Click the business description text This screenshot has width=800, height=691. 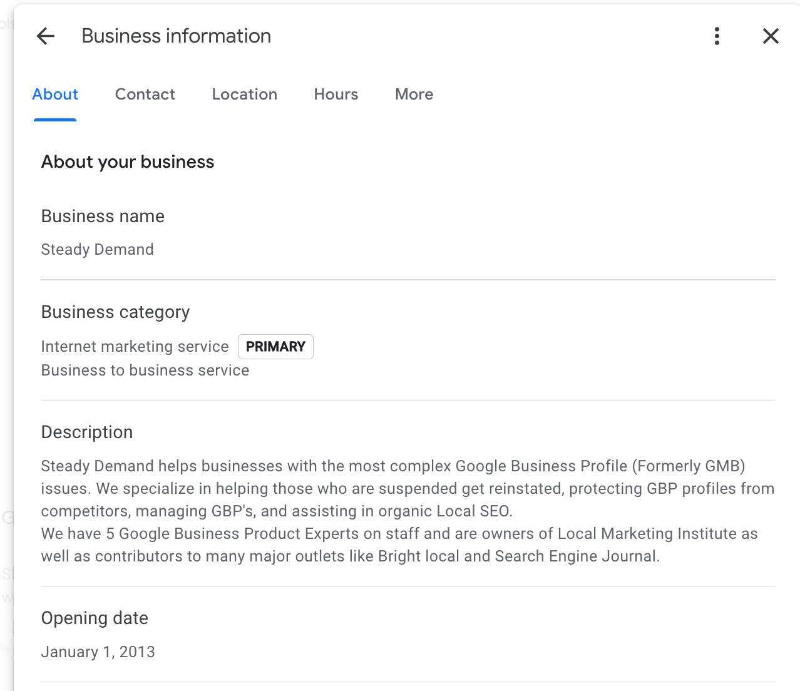(407, 511)
